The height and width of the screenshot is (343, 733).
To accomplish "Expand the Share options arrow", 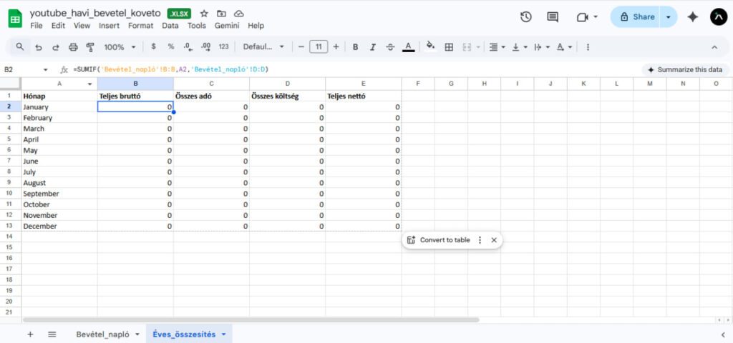I will click(x=669, y=17).
